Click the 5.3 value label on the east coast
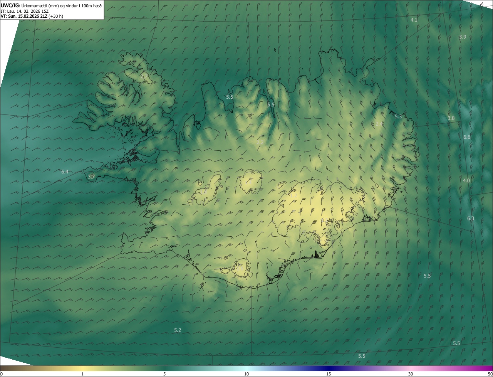 point(398,117)
